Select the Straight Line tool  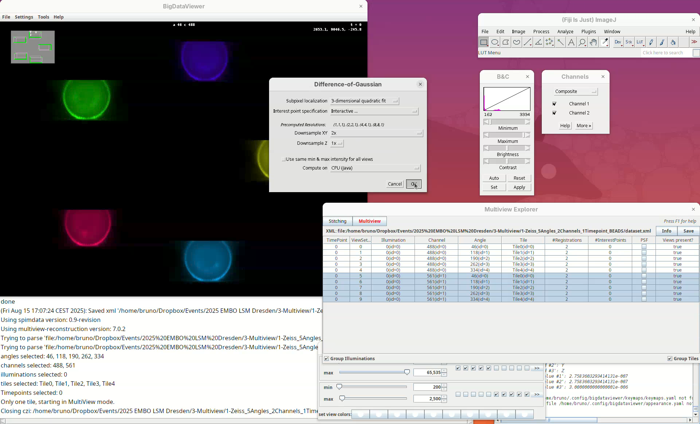528,42
